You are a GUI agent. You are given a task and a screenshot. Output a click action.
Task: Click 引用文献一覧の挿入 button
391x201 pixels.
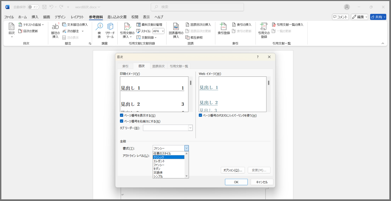pos(288,25)
